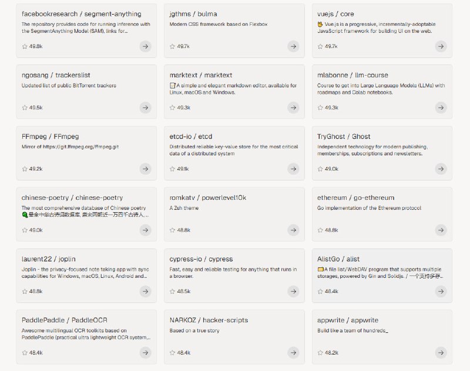Click arrow icon on TryGhost / Ghost card
Image resolution: width=470 pixels, height=371 pixels.
tap(441, 169)
